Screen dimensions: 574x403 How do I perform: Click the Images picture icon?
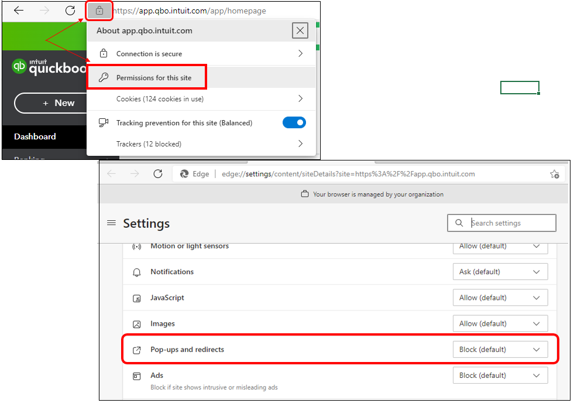pyautogui.click(x=136, y=325)
